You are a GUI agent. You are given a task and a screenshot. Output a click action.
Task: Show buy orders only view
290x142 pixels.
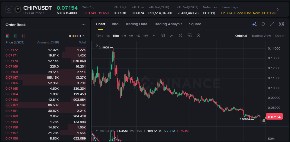[x=16, y=36]
